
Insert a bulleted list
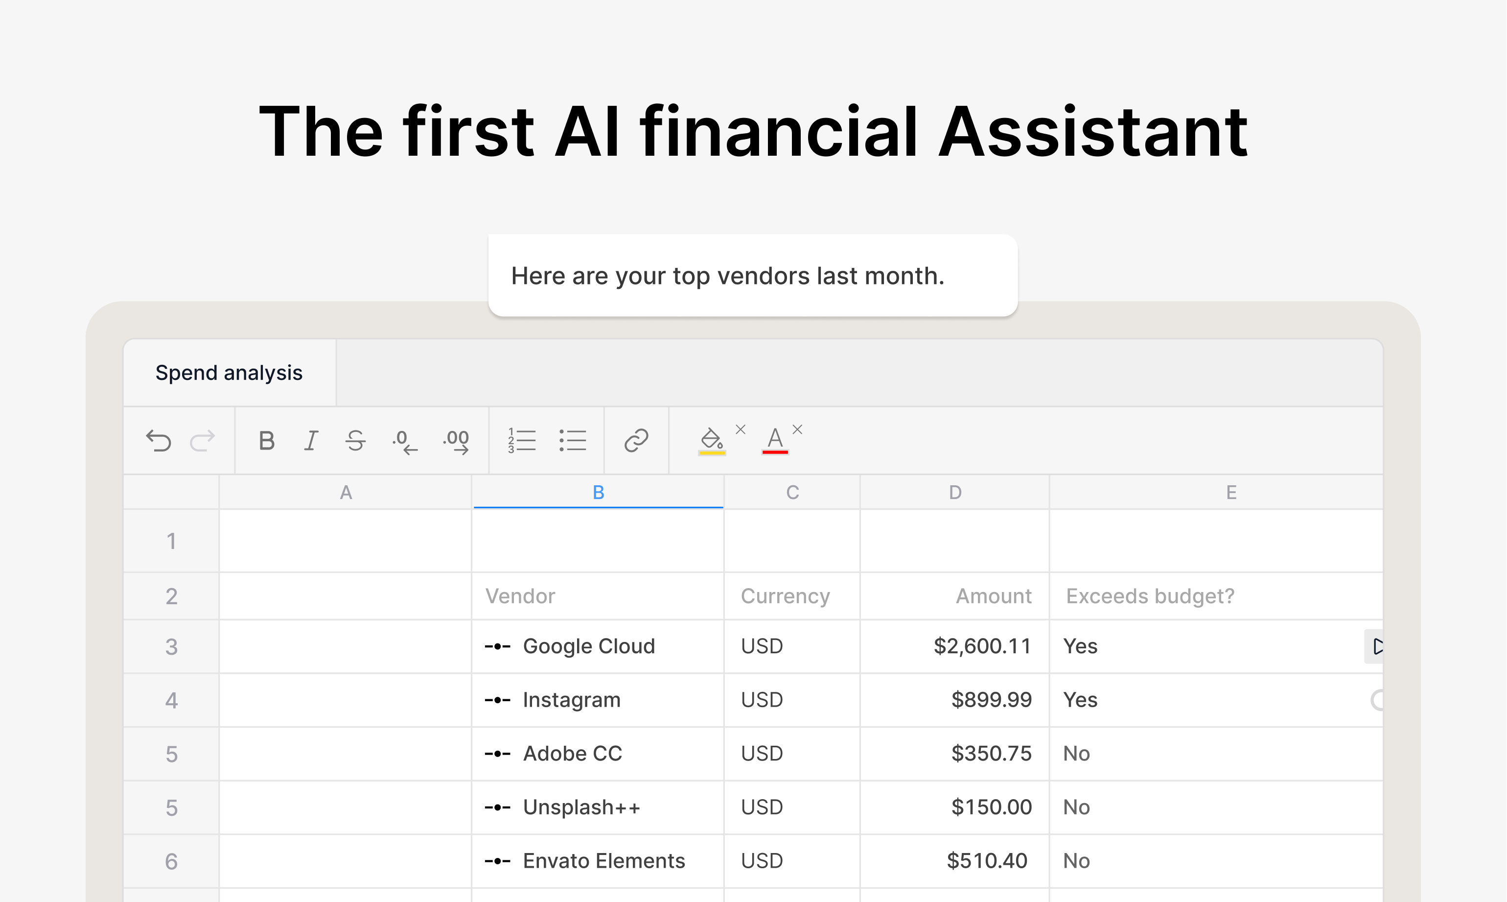(x=573, y=441)
